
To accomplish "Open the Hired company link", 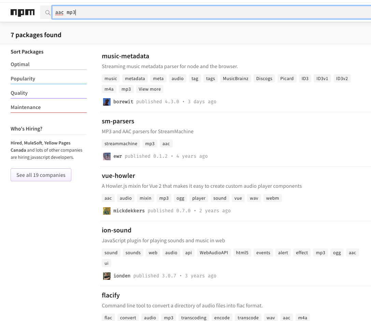I will [x=16, y=143].
